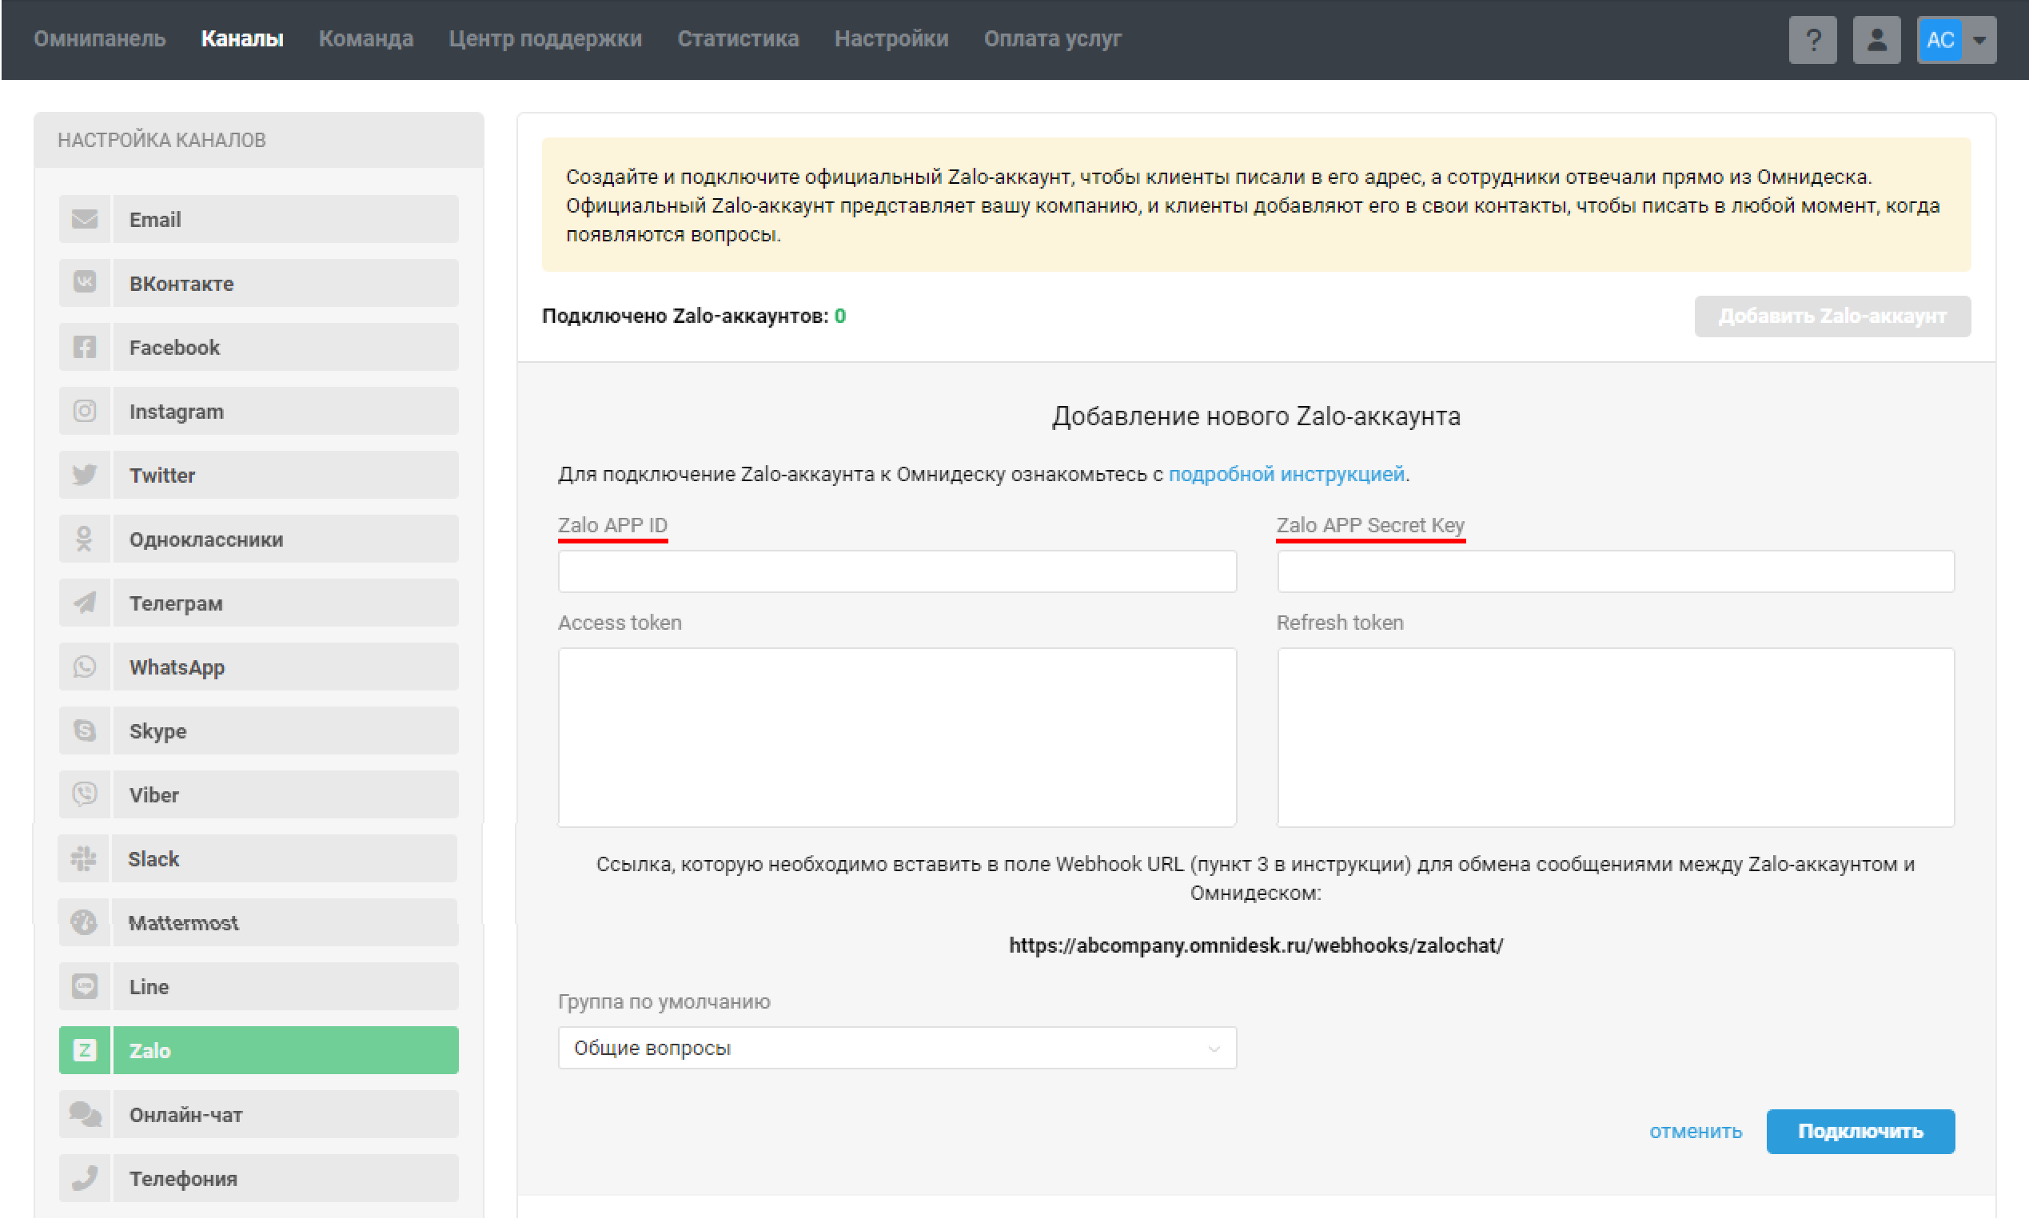The image size is (2029, 1218).
Task: Click the Добавить Zalo-аккаунт button
Action: click(x=1832, y=316)
